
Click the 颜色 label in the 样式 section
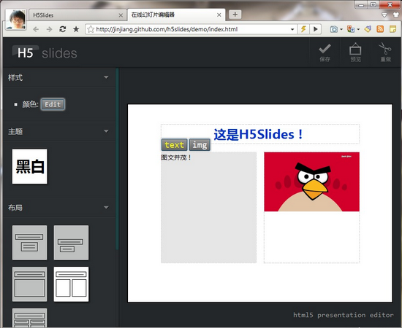30,104
